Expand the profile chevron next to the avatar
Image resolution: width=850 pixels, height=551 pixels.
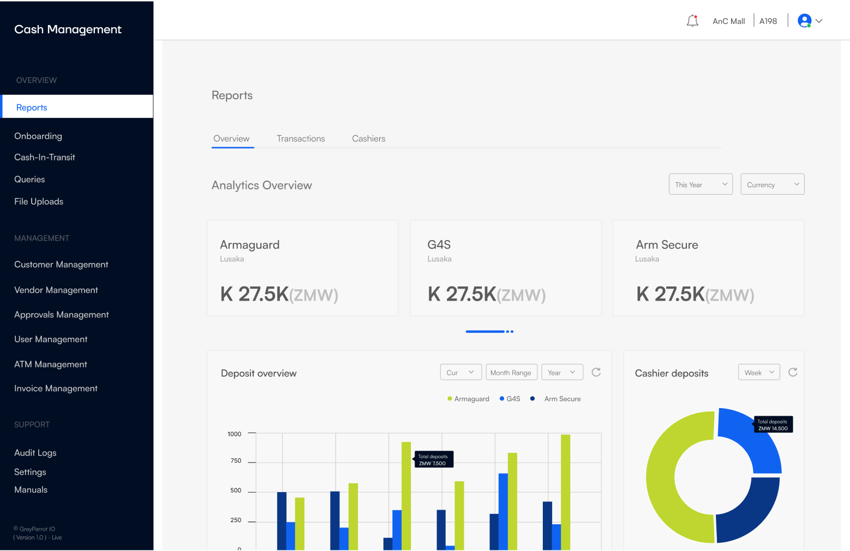pos(818,22)
